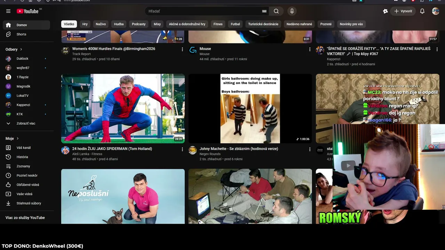Open Shorts from the sidebar

tap(26, 34)
